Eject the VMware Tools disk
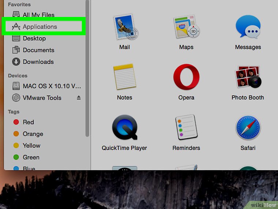The width and height of the screenshot is (278, 209). click(x=79, y=98)
